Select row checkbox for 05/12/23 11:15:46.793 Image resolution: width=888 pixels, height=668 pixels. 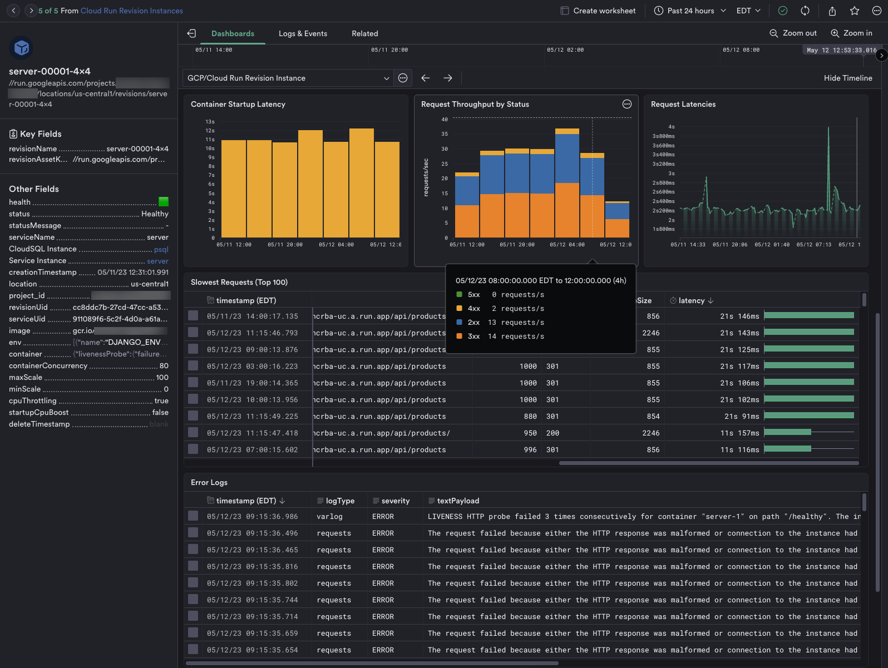pyautogui.click(x=193, y=332)
